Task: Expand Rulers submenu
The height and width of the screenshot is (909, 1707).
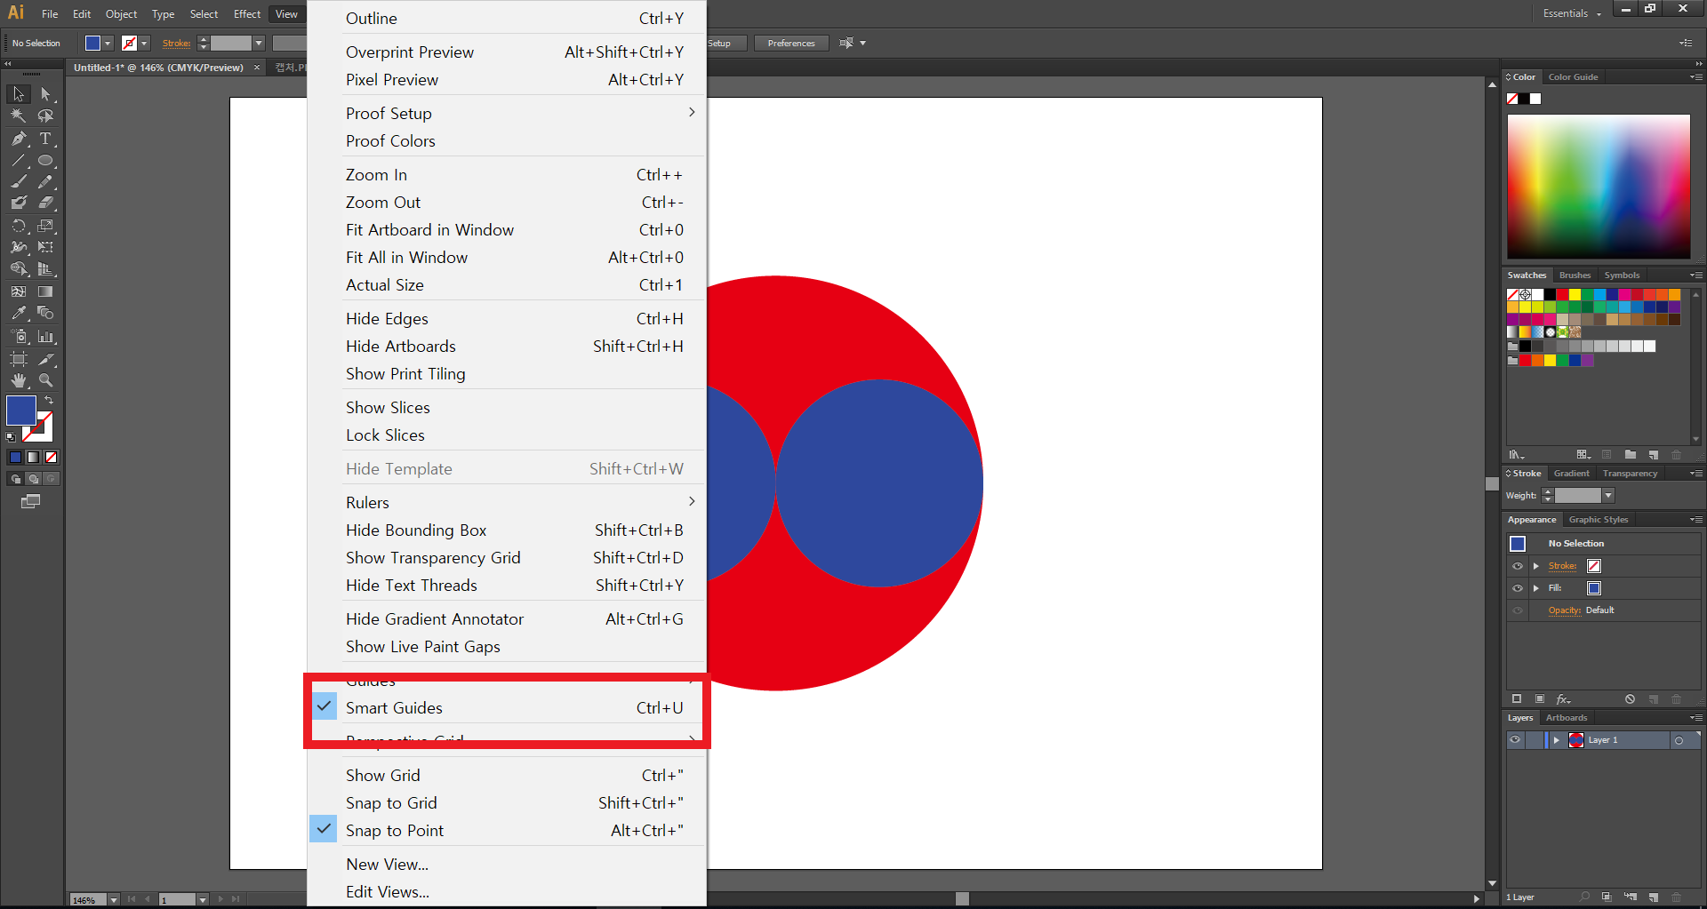Action: [x=507, y=503]
